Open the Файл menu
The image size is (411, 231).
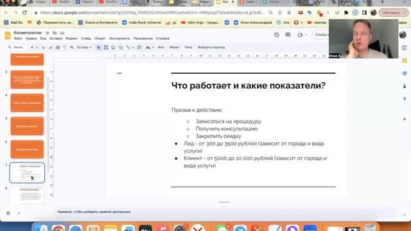pyautogui.click(x=18, y=38)
